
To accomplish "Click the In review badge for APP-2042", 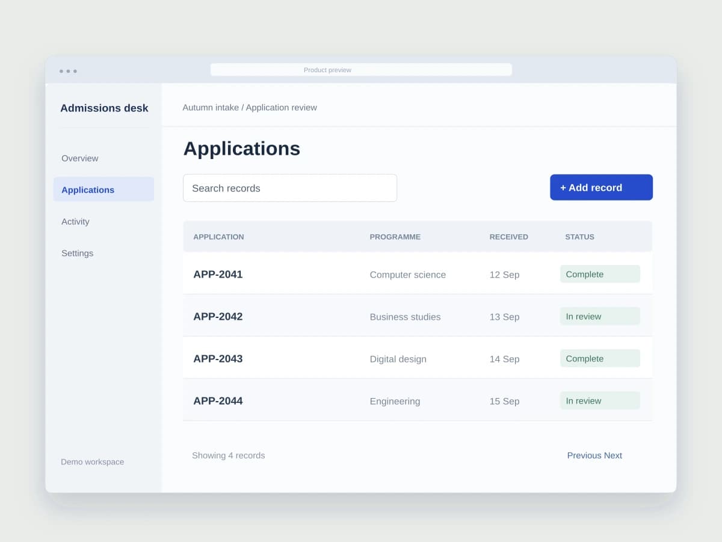I will (600, 316).
